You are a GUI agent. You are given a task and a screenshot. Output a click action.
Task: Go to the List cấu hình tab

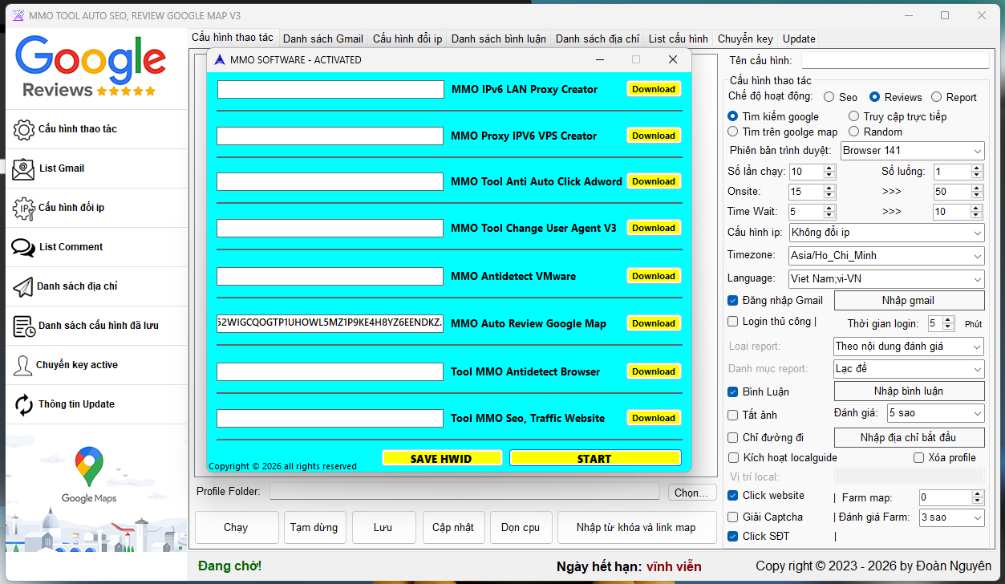pyautogui.click(x=679, y=39)
